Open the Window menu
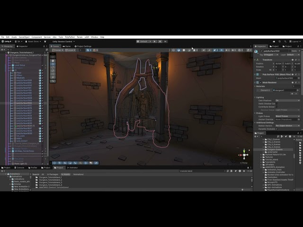Screen dimensions: 303x227 click(x=95, y=37)
